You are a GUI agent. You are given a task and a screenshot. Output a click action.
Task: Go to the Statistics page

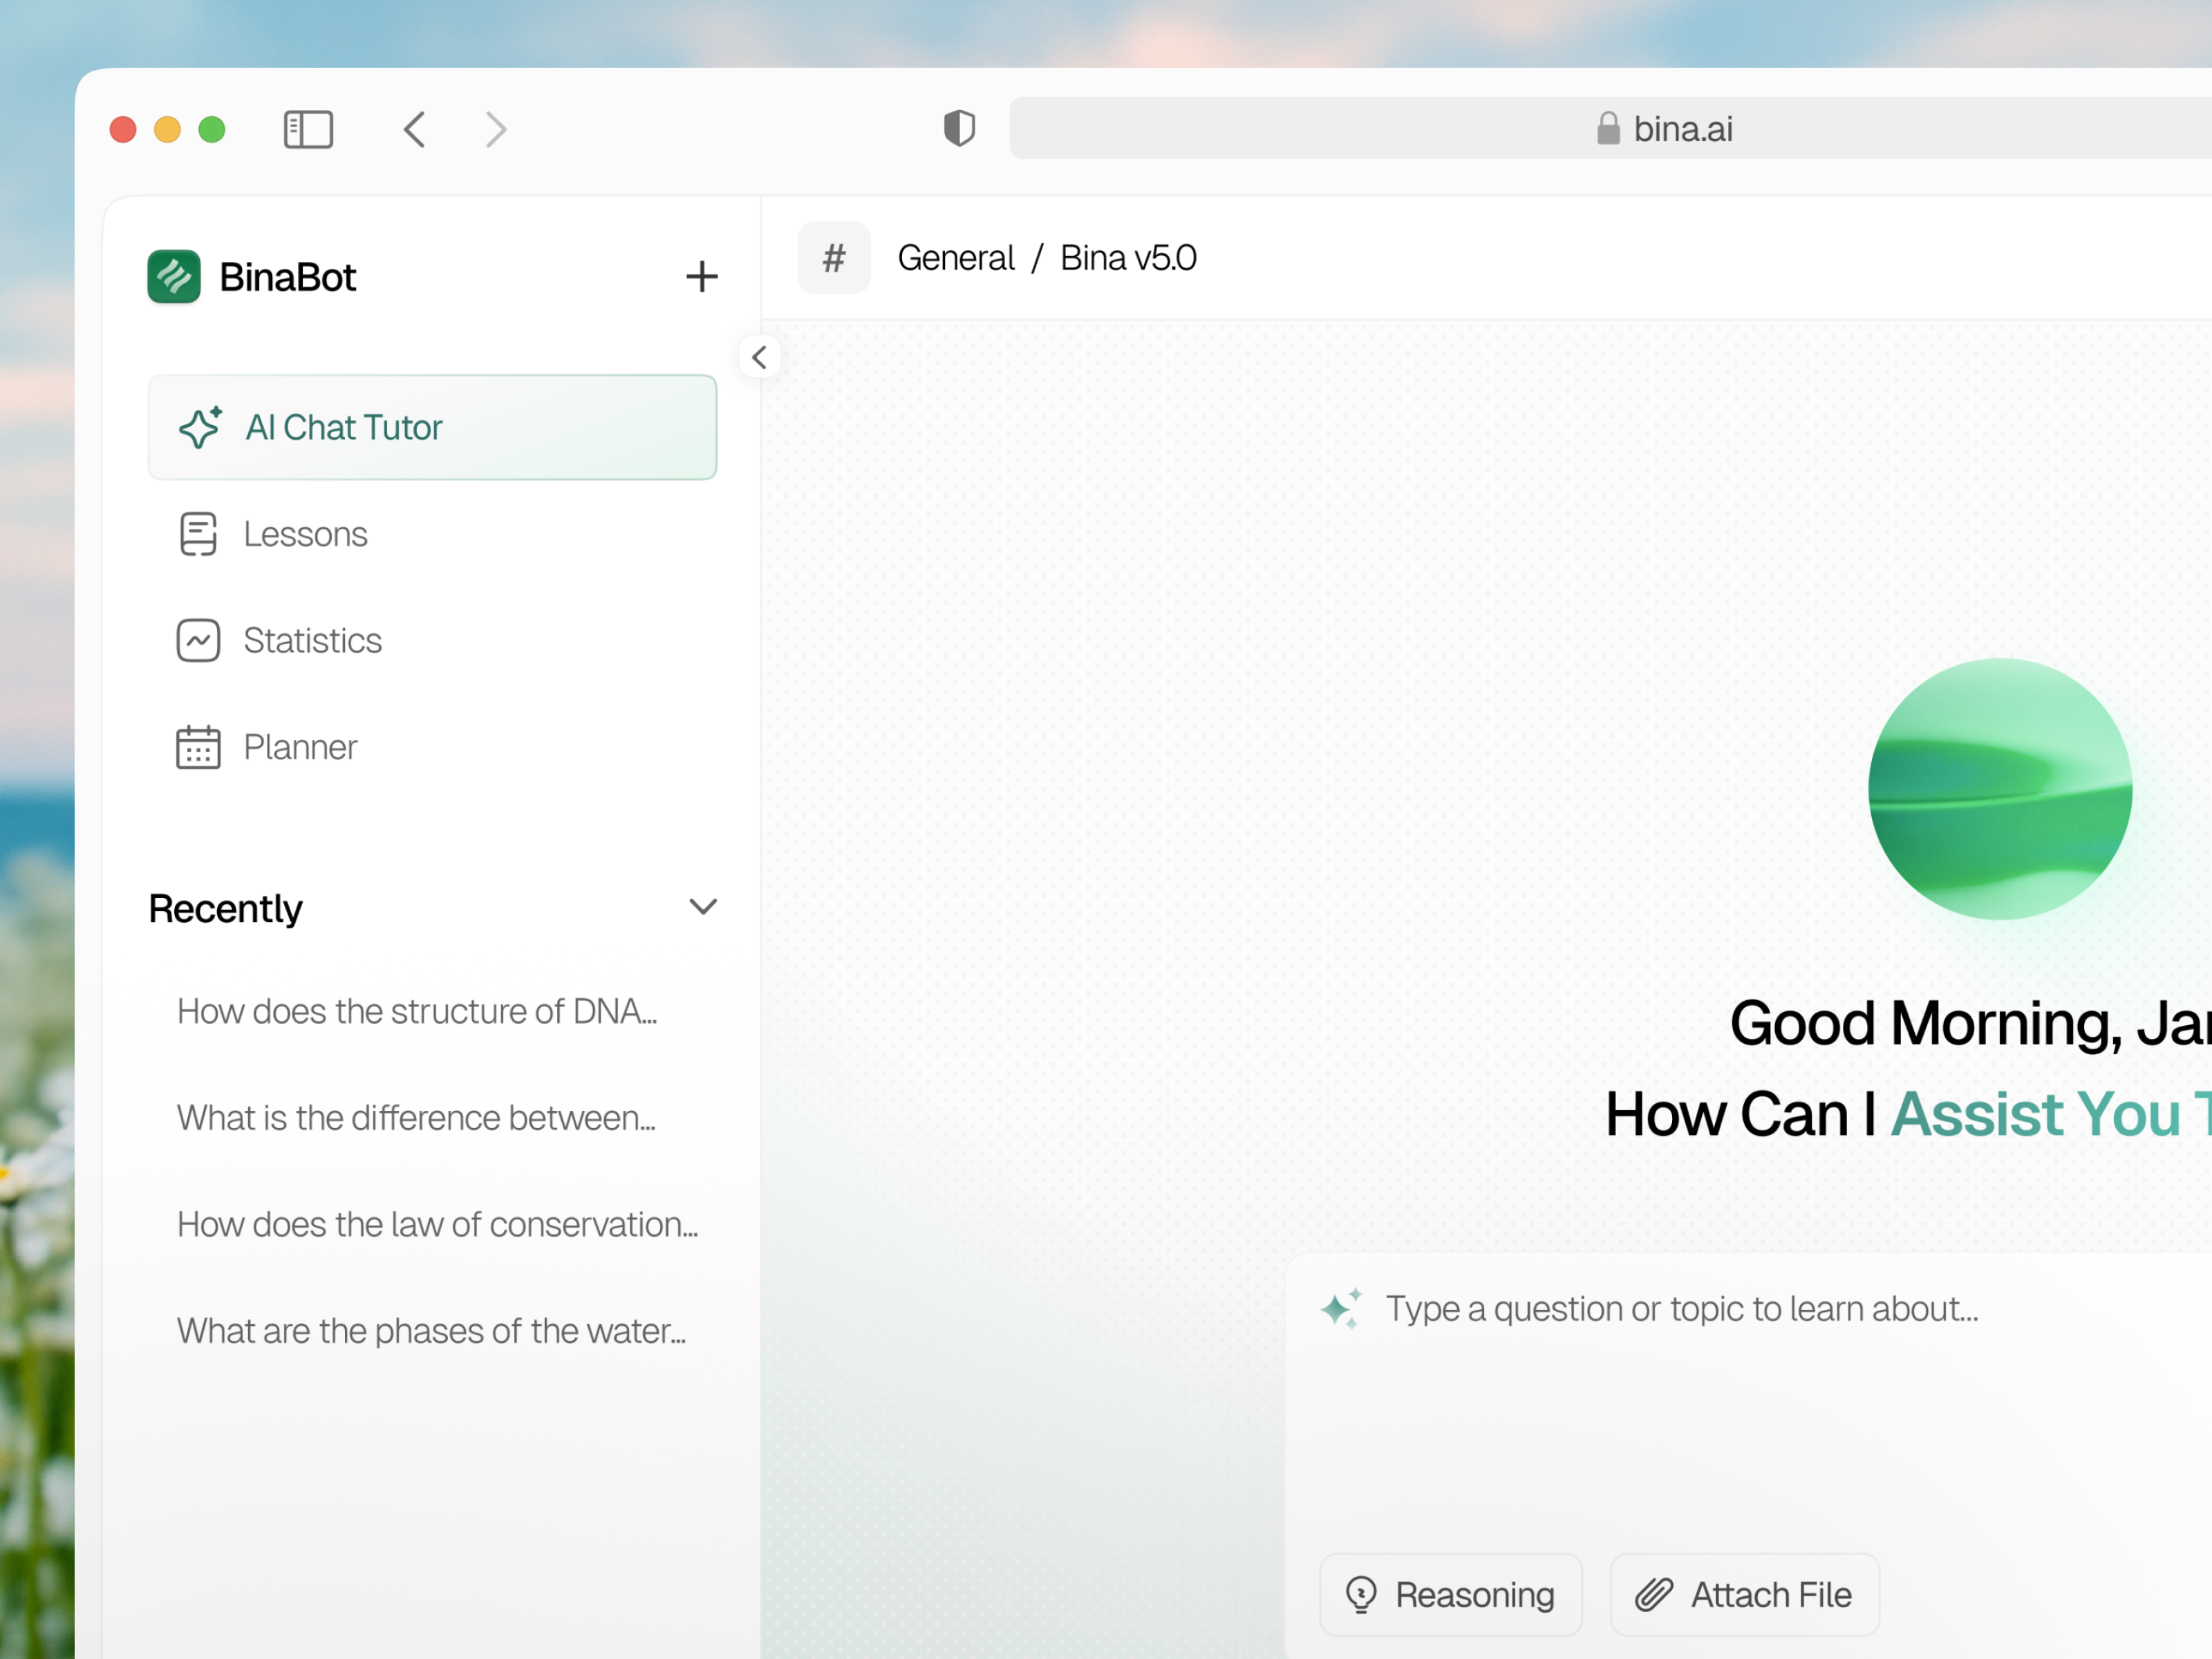pos(312,640)
